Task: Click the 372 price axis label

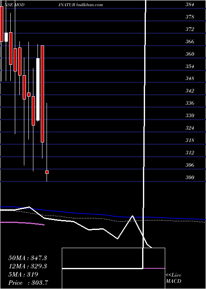Action: coord(190,29)
